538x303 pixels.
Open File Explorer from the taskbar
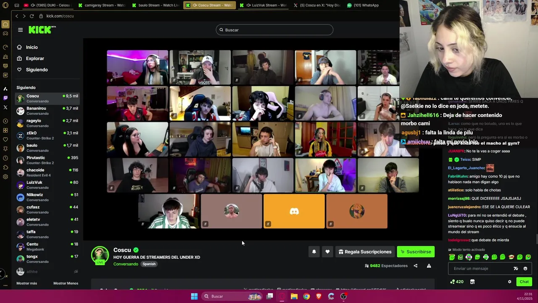coord(294,296)
